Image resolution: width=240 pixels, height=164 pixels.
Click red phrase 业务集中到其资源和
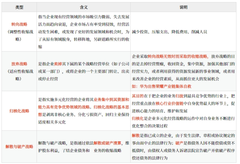110,100
